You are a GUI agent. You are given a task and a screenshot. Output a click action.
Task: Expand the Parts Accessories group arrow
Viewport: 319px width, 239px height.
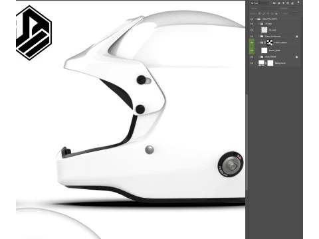259,37
